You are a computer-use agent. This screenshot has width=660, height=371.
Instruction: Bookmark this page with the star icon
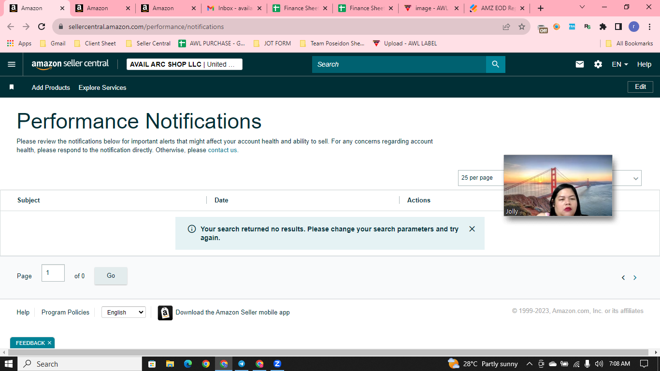point(522,27)
